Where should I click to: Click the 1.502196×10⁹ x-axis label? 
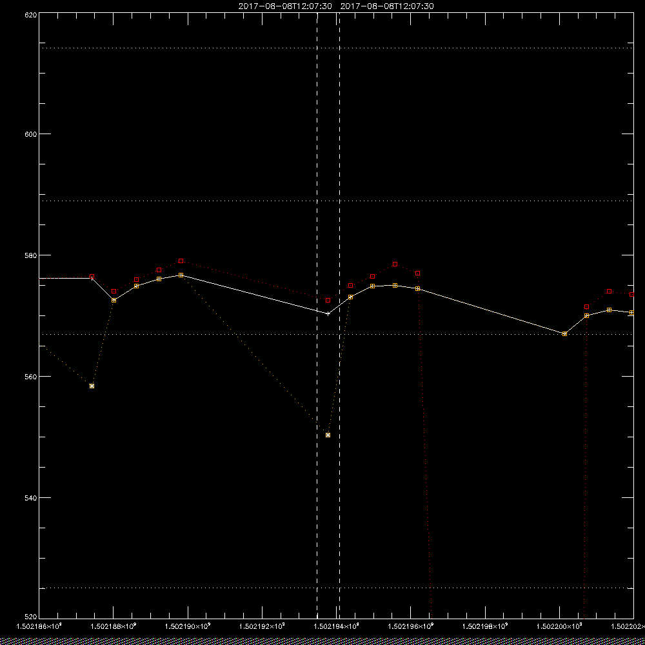tap(411, 626)
